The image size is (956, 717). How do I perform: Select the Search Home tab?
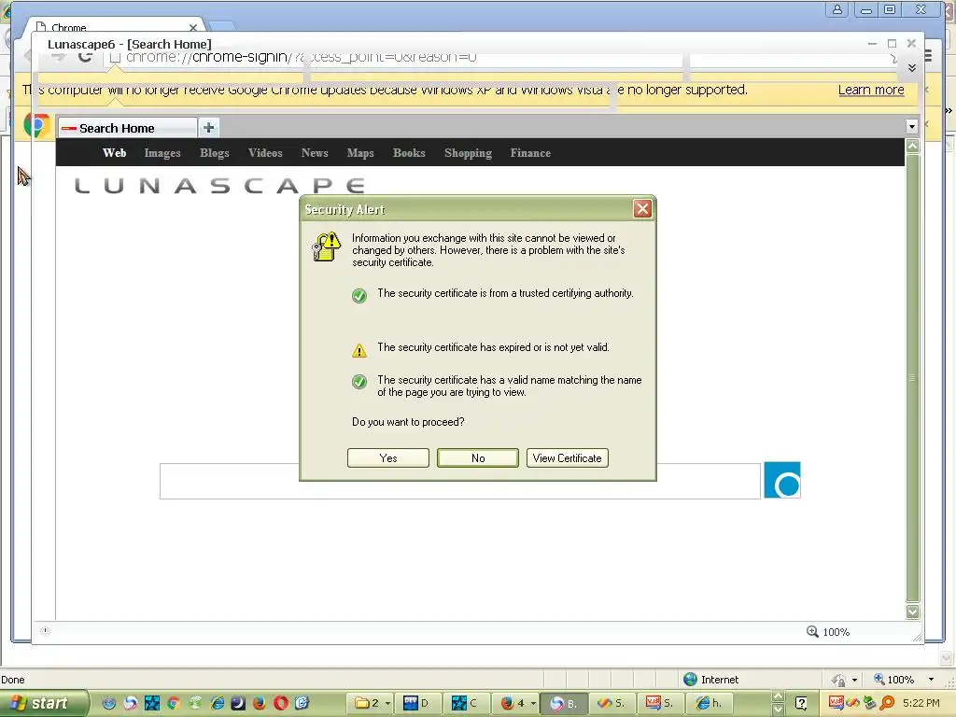(128, 128)
